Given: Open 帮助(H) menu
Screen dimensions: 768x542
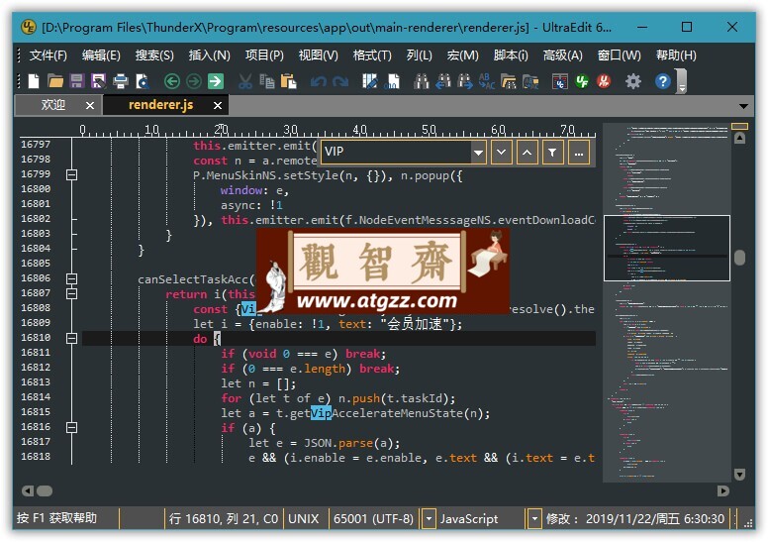Looking at the screenshot, I should [676, 55].
